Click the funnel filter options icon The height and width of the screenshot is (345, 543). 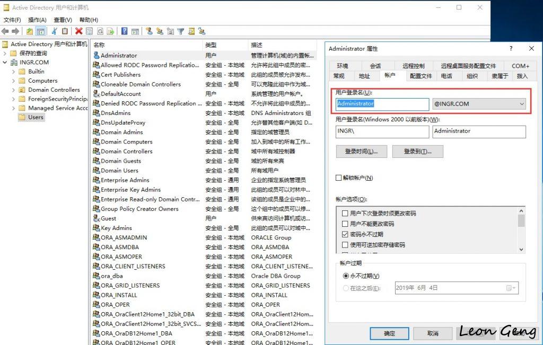tap(181, 31)
